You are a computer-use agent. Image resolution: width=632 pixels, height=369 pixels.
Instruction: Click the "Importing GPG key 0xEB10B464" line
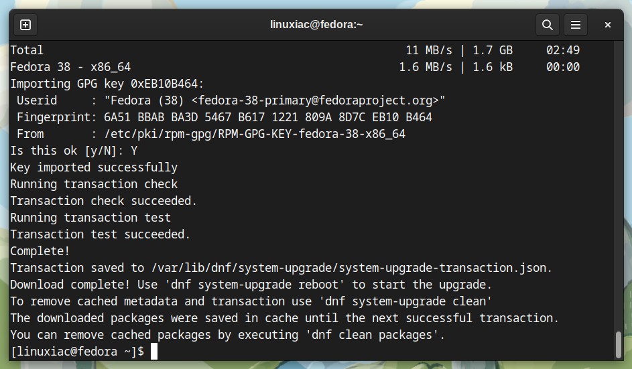pos(107,84)
